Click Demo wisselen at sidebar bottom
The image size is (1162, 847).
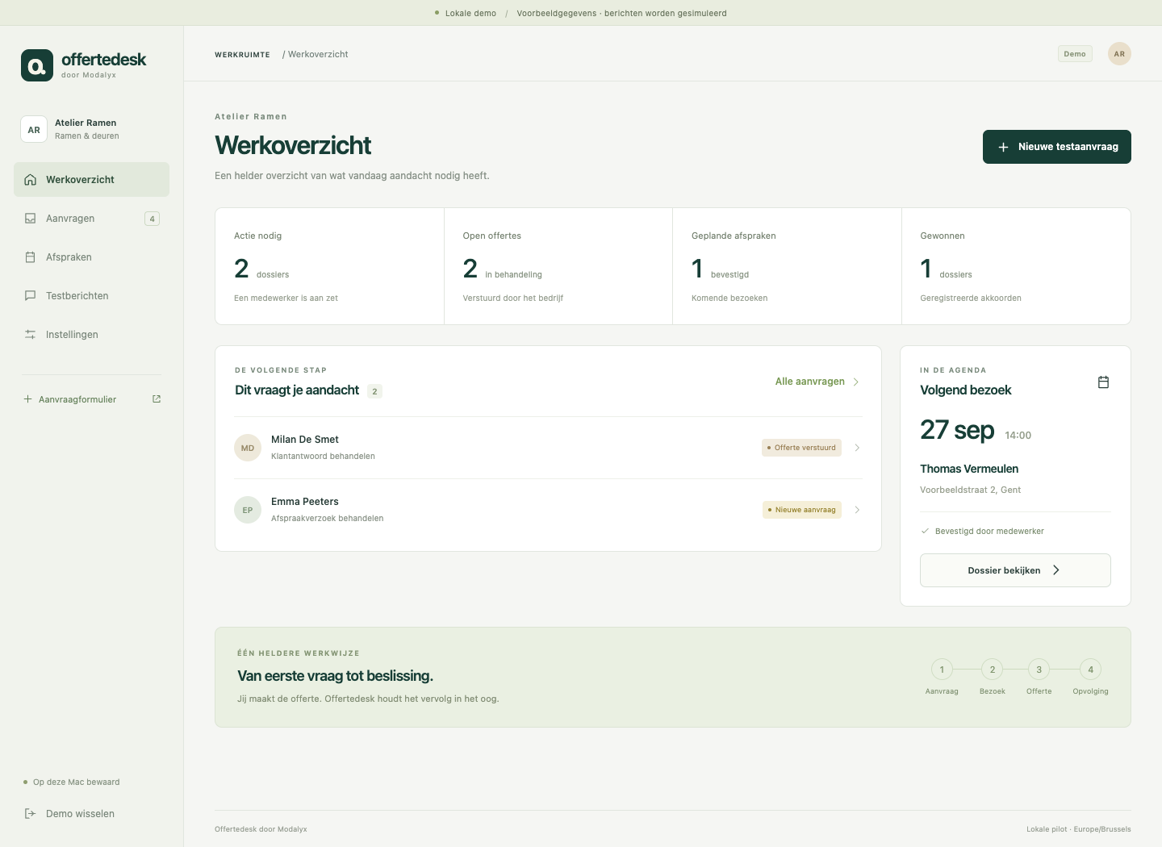(91, 814)
